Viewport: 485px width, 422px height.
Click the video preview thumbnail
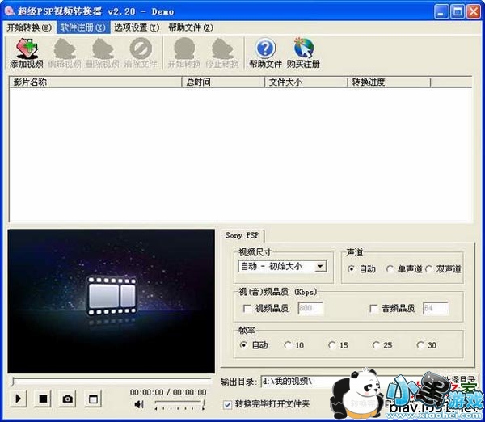coord(112,302)
